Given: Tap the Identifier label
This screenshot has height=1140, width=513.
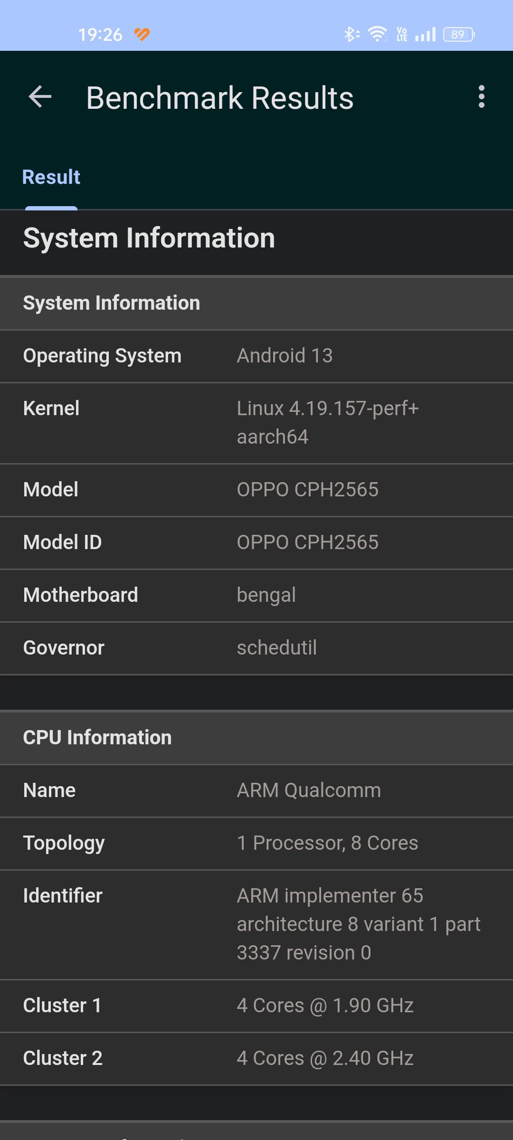Looking at the screenshot, I should pyautogui.click(x=63, y=896).
